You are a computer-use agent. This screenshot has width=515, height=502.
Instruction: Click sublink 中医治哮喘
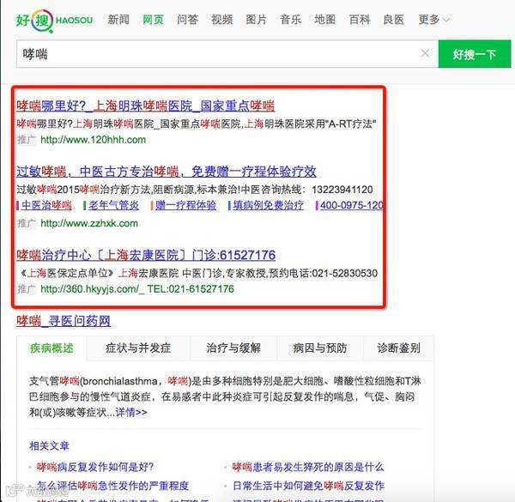(46, 206)
